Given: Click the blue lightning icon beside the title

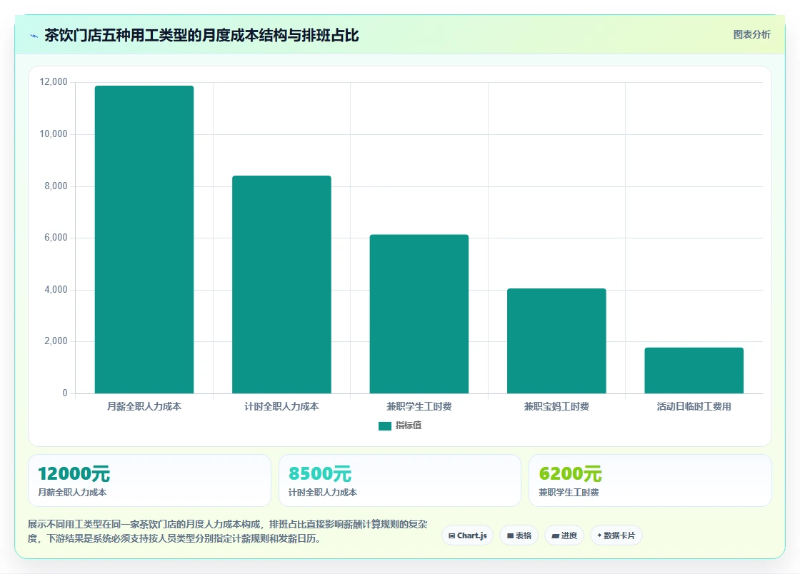Looking at the screenshot, I should 34,36.
